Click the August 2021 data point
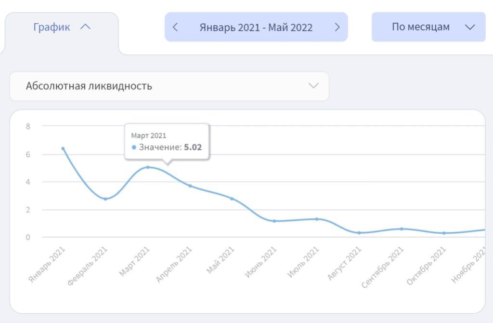Screen dimensions: 493x323 (359, 233)
